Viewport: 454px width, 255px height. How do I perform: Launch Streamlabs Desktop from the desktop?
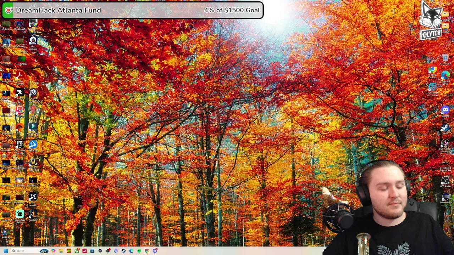tap(20, 216)
